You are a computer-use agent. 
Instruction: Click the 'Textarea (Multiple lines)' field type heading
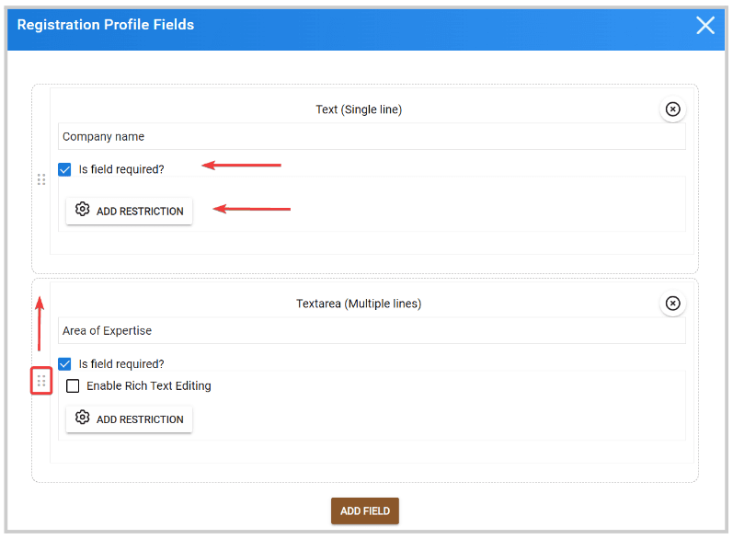tap(359, 304)
